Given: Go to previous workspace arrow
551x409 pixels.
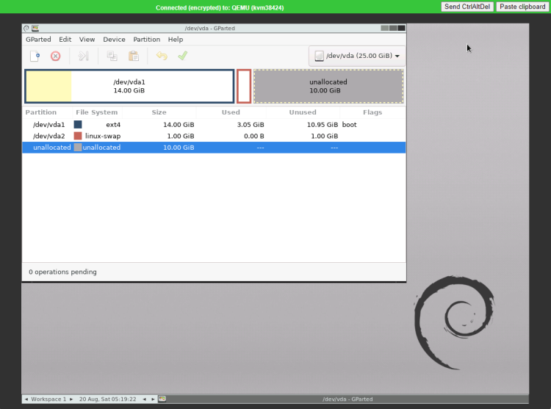Looking at the screenshot, I should point(26,399).
